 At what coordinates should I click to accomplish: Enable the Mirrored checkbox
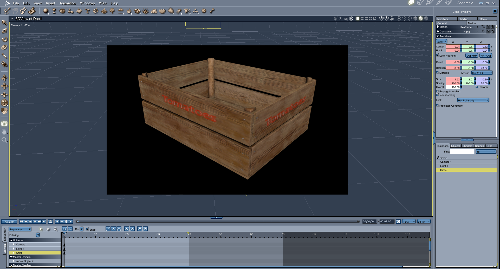438,73
